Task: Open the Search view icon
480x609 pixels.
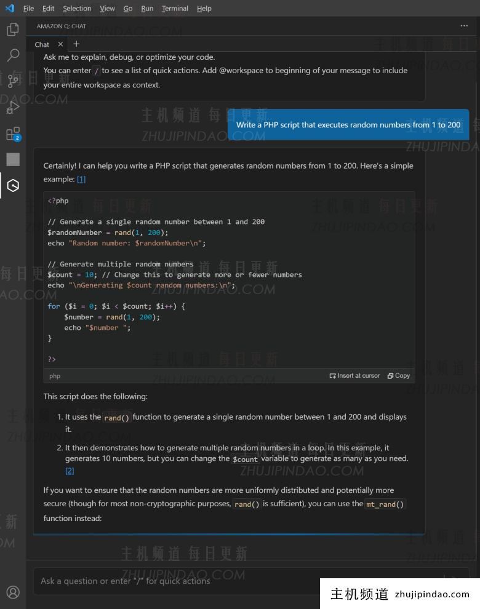Action: coord(13,55)
